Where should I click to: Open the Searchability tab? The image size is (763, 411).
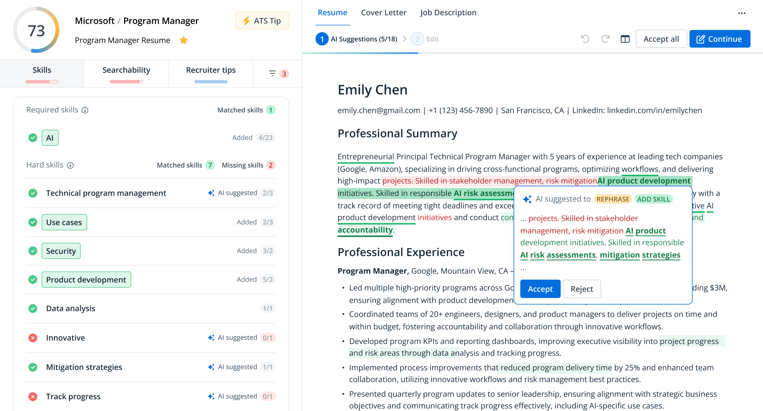[126, 70]
